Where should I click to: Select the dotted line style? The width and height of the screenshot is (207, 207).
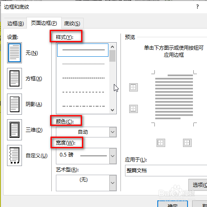tap(83, 64)
